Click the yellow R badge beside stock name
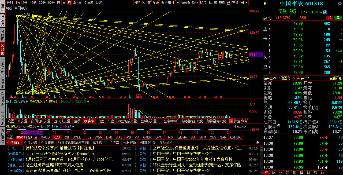The height and width of the screenshot is (175, 343). (265, 3)
